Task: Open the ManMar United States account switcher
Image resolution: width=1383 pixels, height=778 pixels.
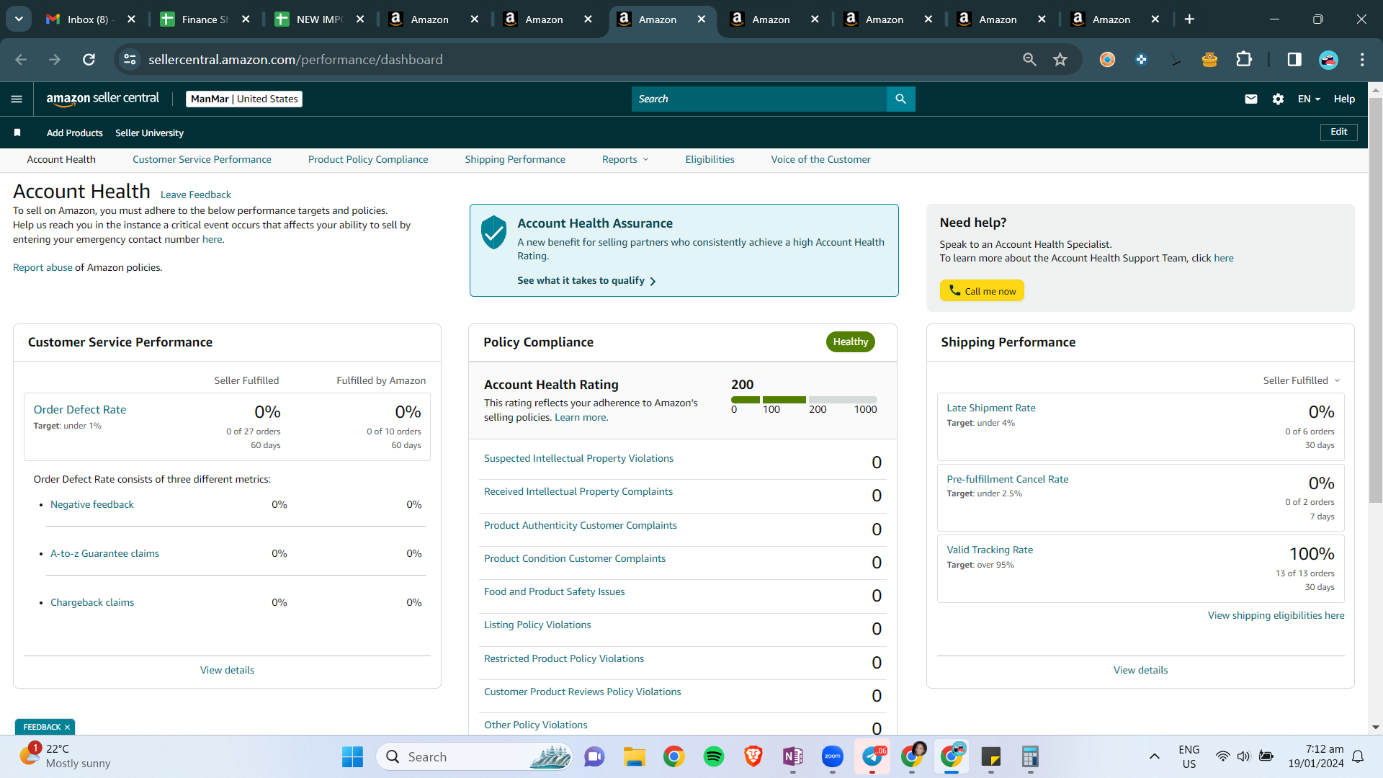Action: pyautogui.click(x=244, y=99)
